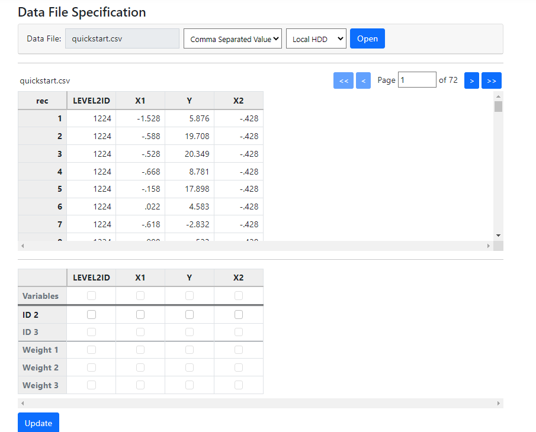Image resolution: width=536 pixels, height=432 pixels.
Task: Tick ID 2 checkbox under Y column
Action: [x=190, y=315]
